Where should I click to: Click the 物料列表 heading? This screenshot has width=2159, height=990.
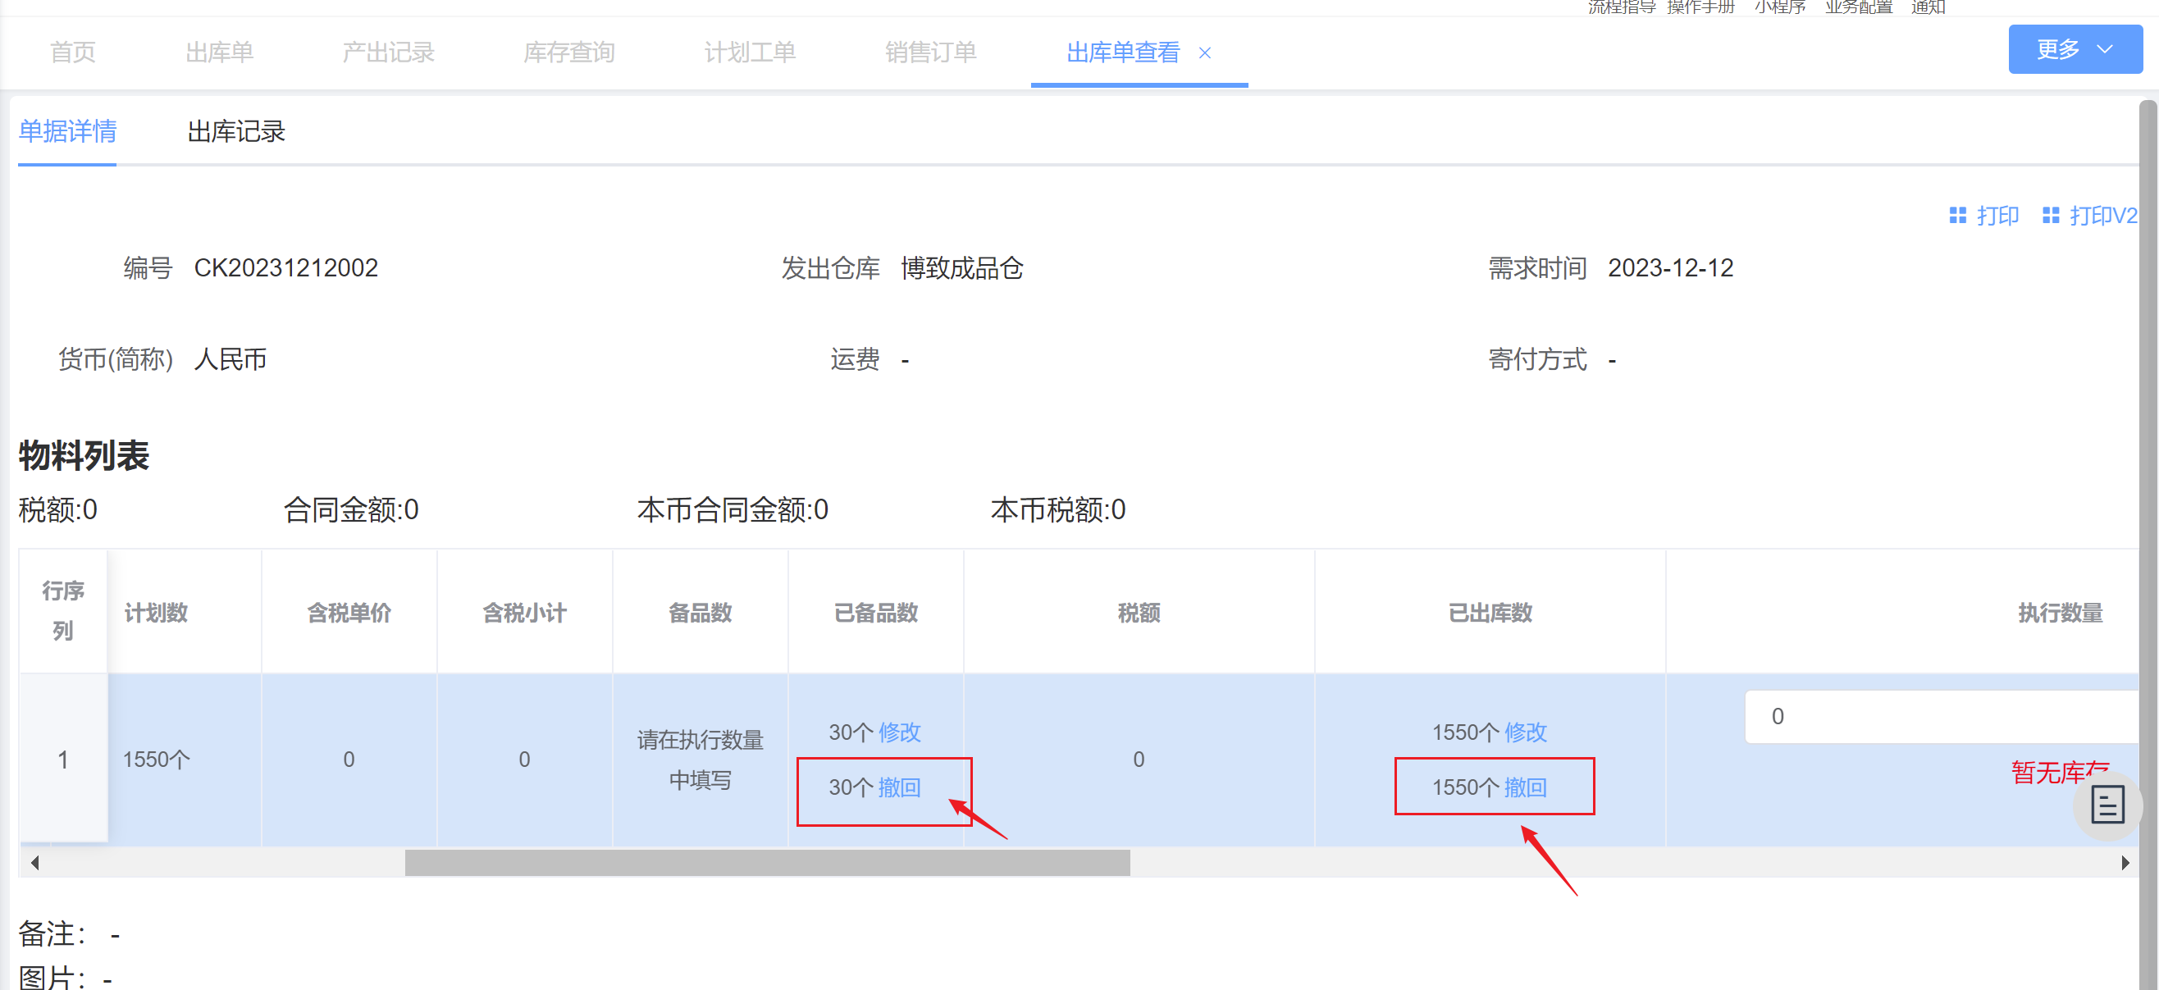84,455
